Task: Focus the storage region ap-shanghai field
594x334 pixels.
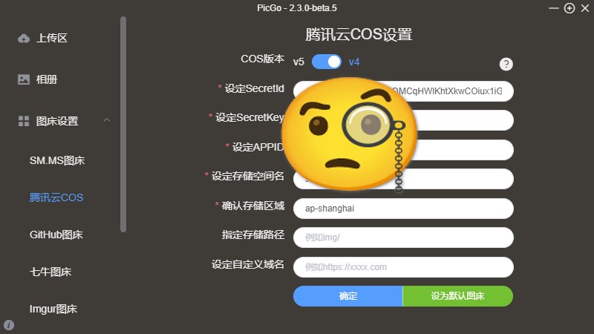Action: [x=403, y=209]
